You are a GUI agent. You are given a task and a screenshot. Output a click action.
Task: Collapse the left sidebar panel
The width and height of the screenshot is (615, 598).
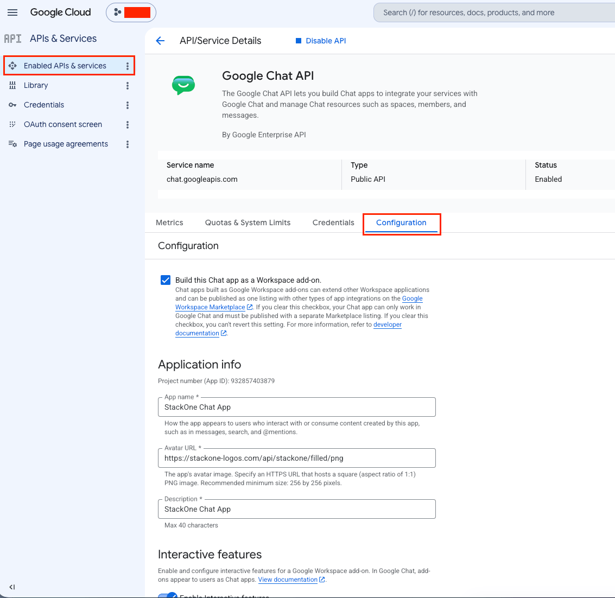click(12, 587)
